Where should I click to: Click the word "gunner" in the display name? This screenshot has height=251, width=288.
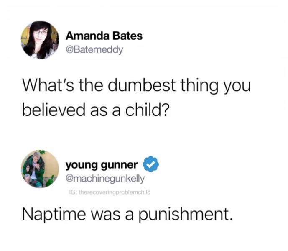(x=119, y=165)
